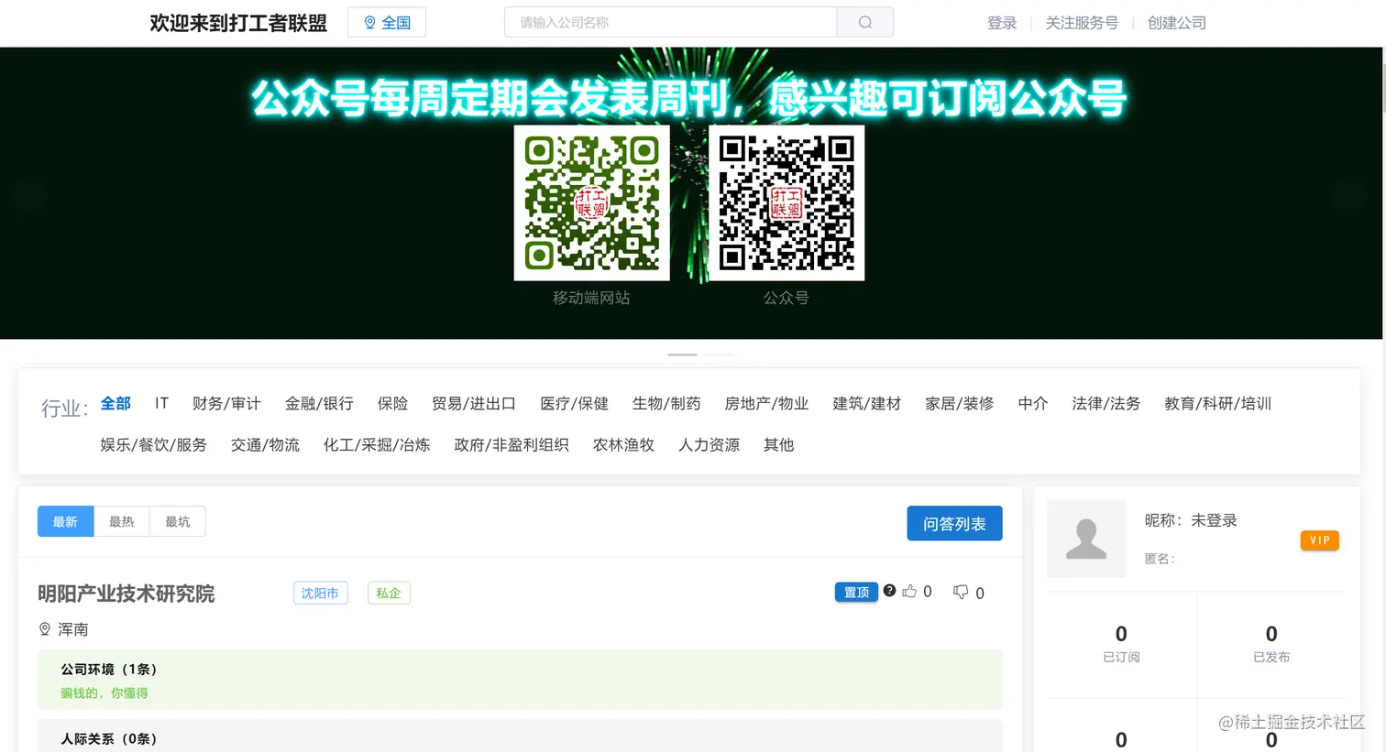Switch to 最热 sort tab
Screen dimensions: 1386x752
click(x=122, y=521)
